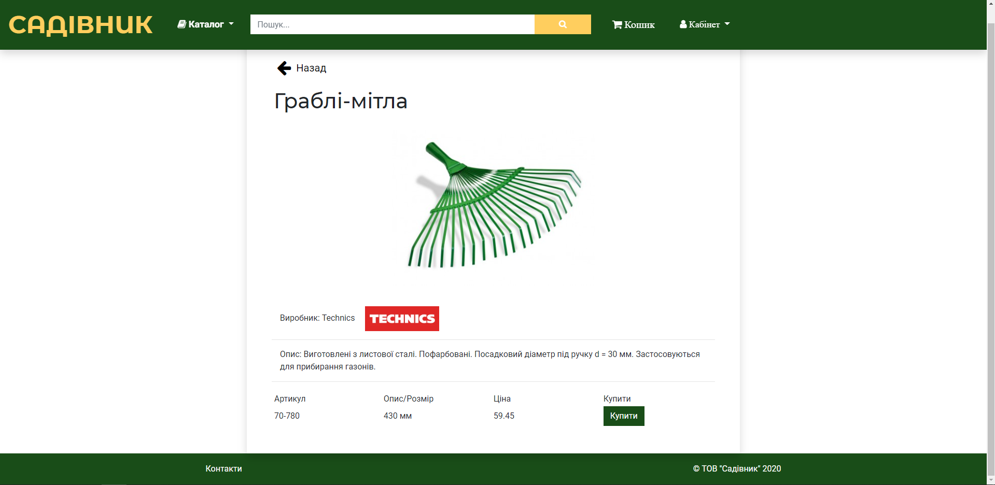Click the catalog book icon beside Каталог
The image size is (995, 485).
pyautogui.click(x=181, y=24)
